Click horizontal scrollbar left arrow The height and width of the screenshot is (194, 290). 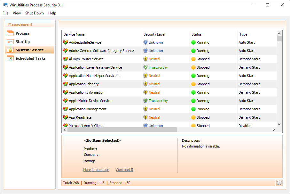tap(65, 130)
